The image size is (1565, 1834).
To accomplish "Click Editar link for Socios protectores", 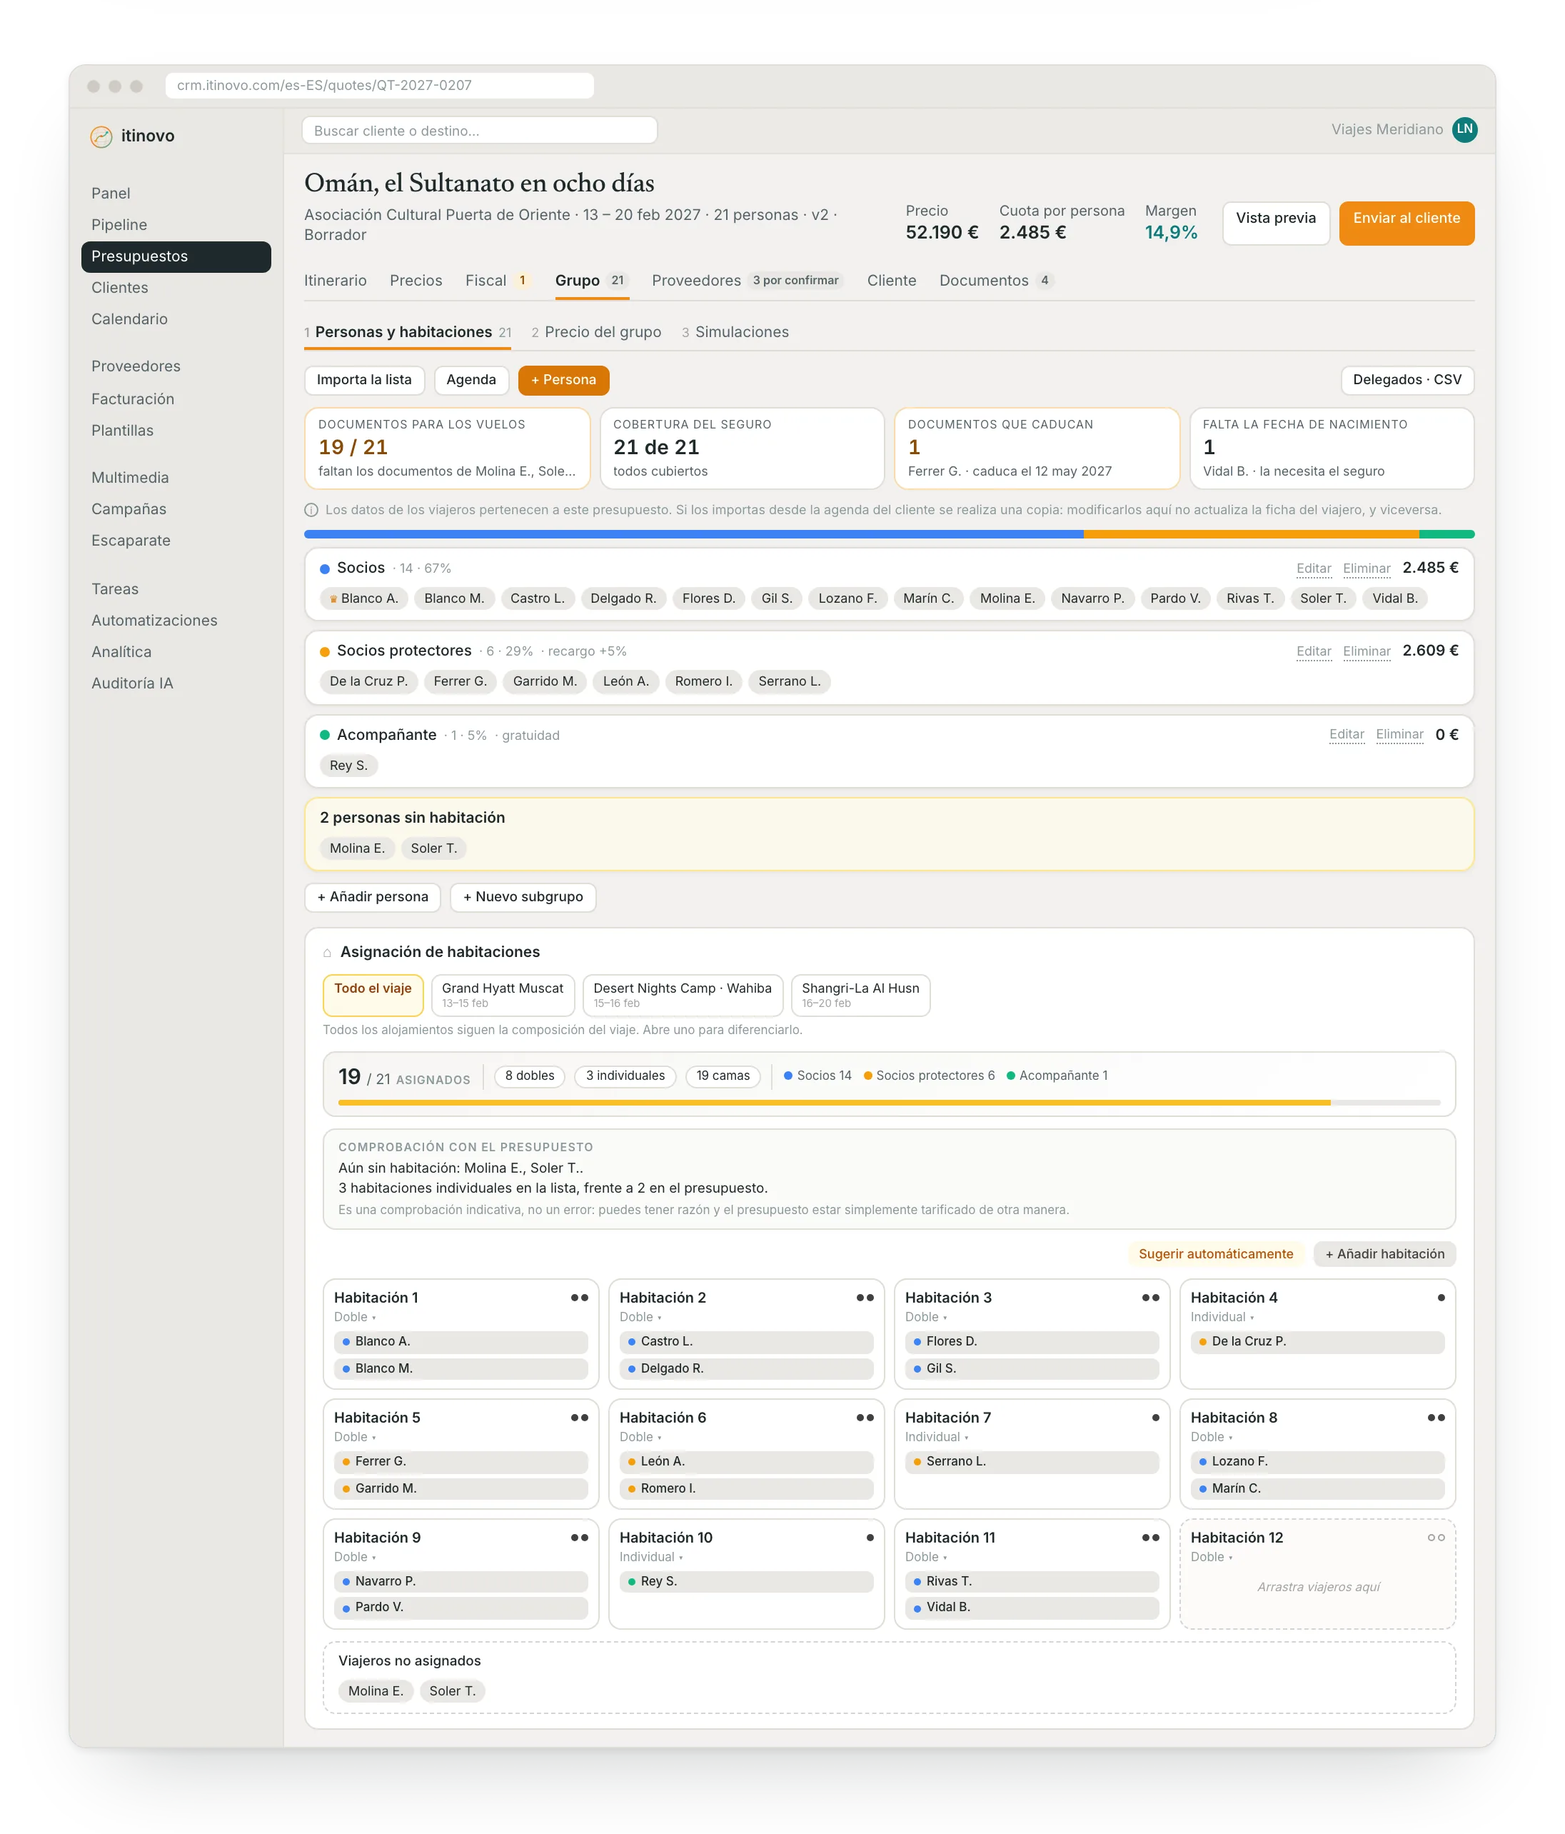I will (1313, 651).
